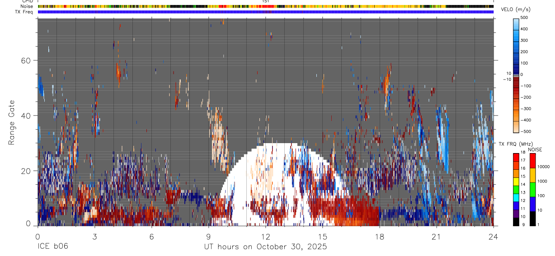Click the blue TX Freq strip above the plot
The image size is (555, 256).
(x=265, y=12)
